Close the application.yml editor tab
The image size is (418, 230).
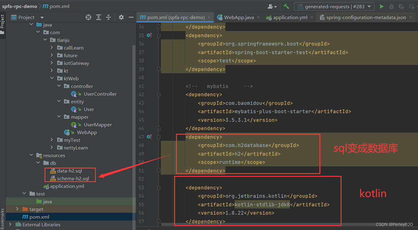(312, 18)
